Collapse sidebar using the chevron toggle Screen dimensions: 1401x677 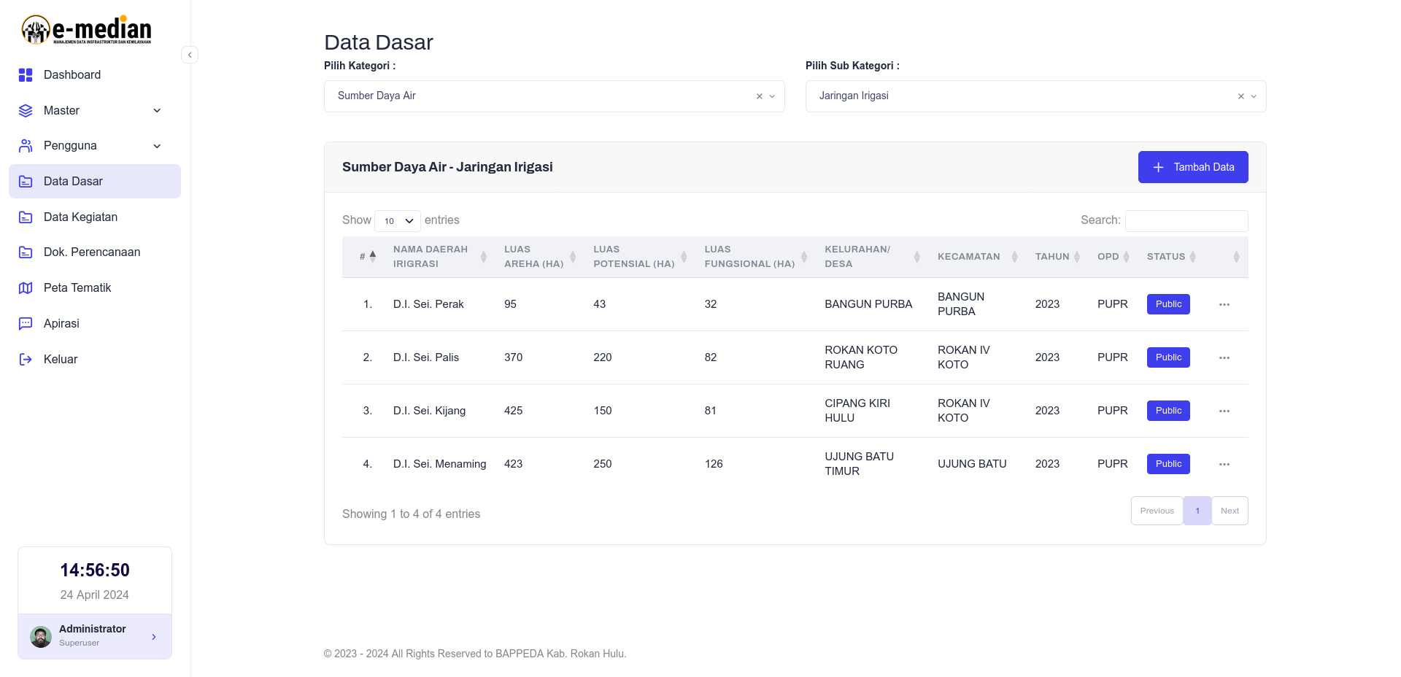coord(190,55)
